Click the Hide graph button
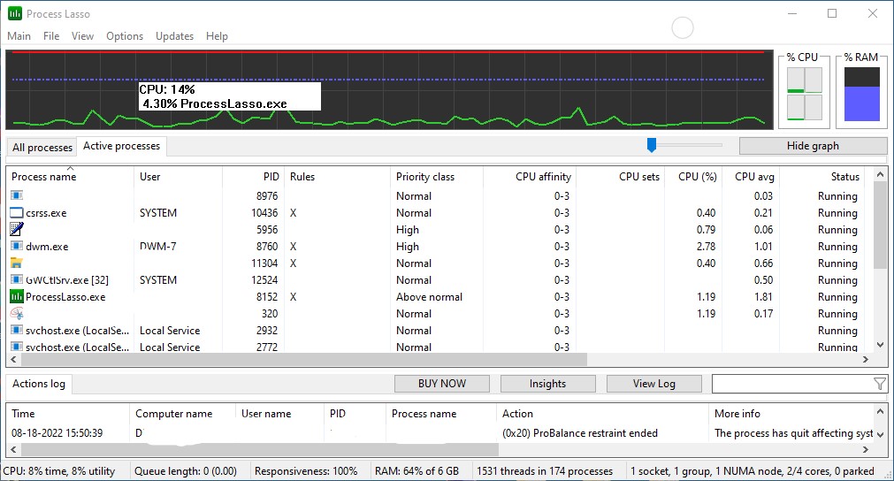 tap(813, 146)
